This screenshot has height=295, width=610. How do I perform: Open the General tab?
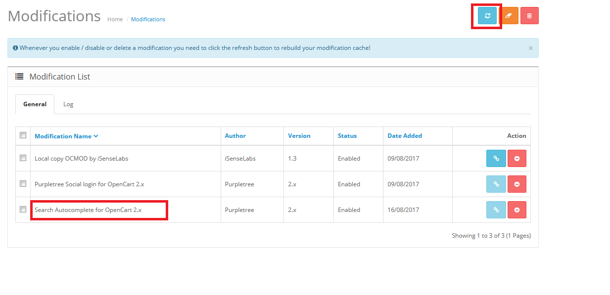35,104
